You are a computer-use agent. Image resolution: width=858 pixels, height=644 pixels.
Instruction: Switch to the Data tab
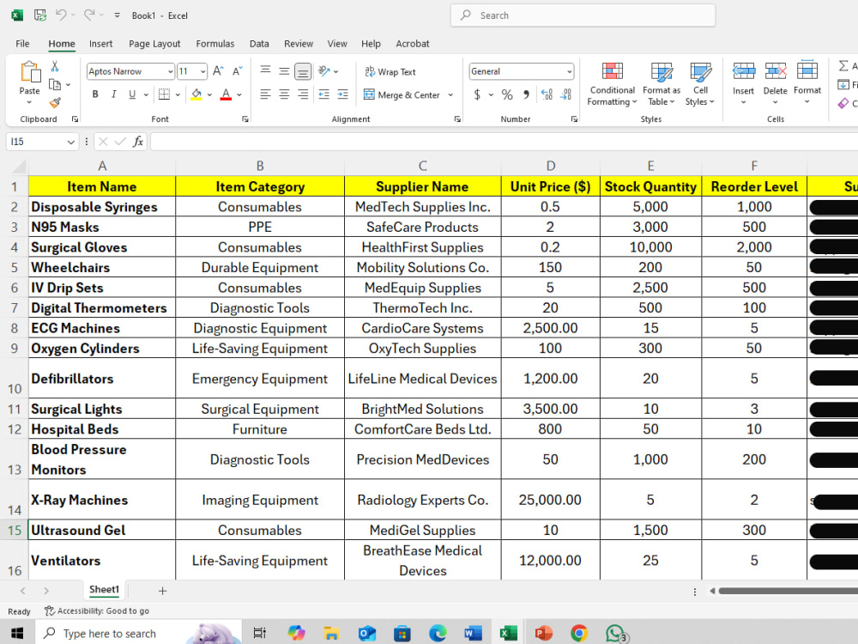click(x=259, y=44)
